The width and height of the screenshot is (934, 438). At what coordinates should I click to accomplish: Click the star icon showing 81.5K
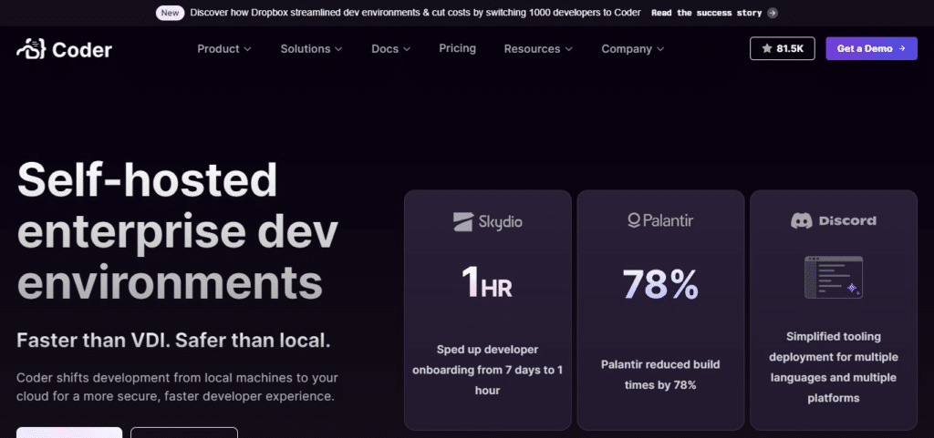(767, 49)
